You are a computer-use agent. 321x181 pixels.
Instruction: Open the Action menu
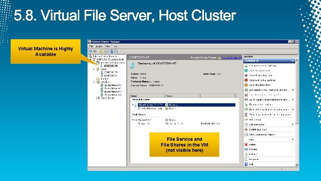tap(99, 46)
